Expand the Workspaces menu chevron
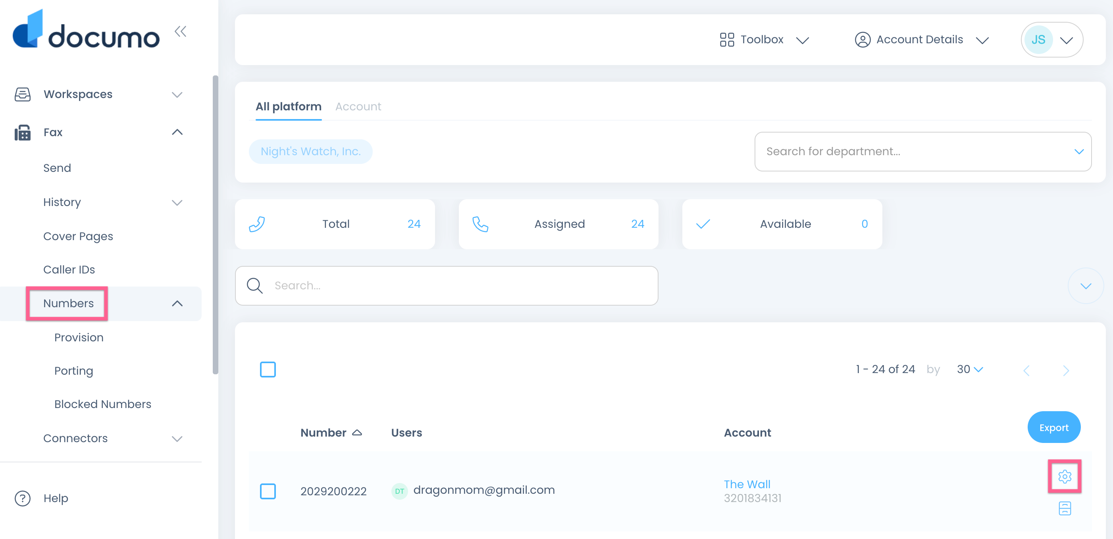The height and width of the screenshot is (539, 1113). pos(177,94)
